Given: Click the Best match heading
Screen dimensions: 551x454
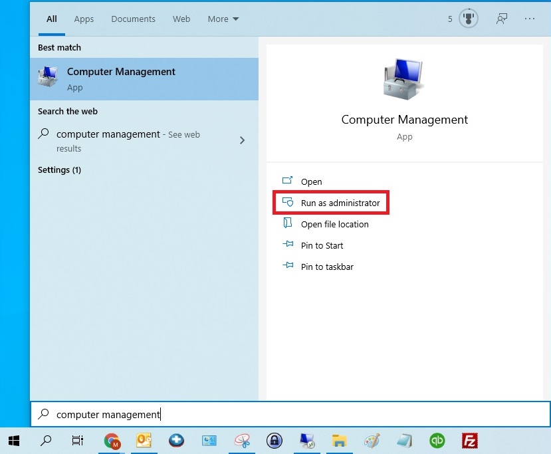Looking at the screenshot, I should (59, 47).
